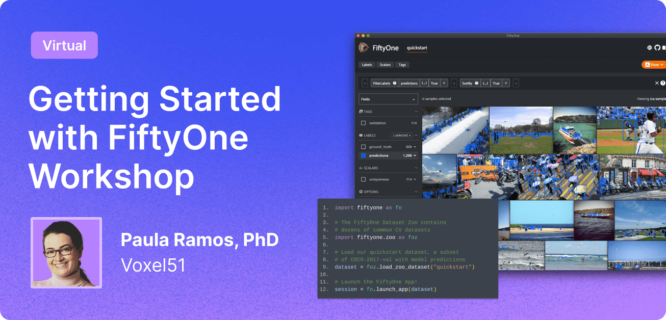Viewport: 666px width, 320px height.
Task: Switch to the Scalars tab
Action: pyautogui.click(x=385, y=65)
